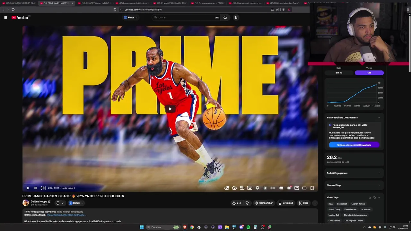The width and height of the screenshot is (411, 231).
Task: Expand Reddit Engagement section
Action: click(354, 173)
